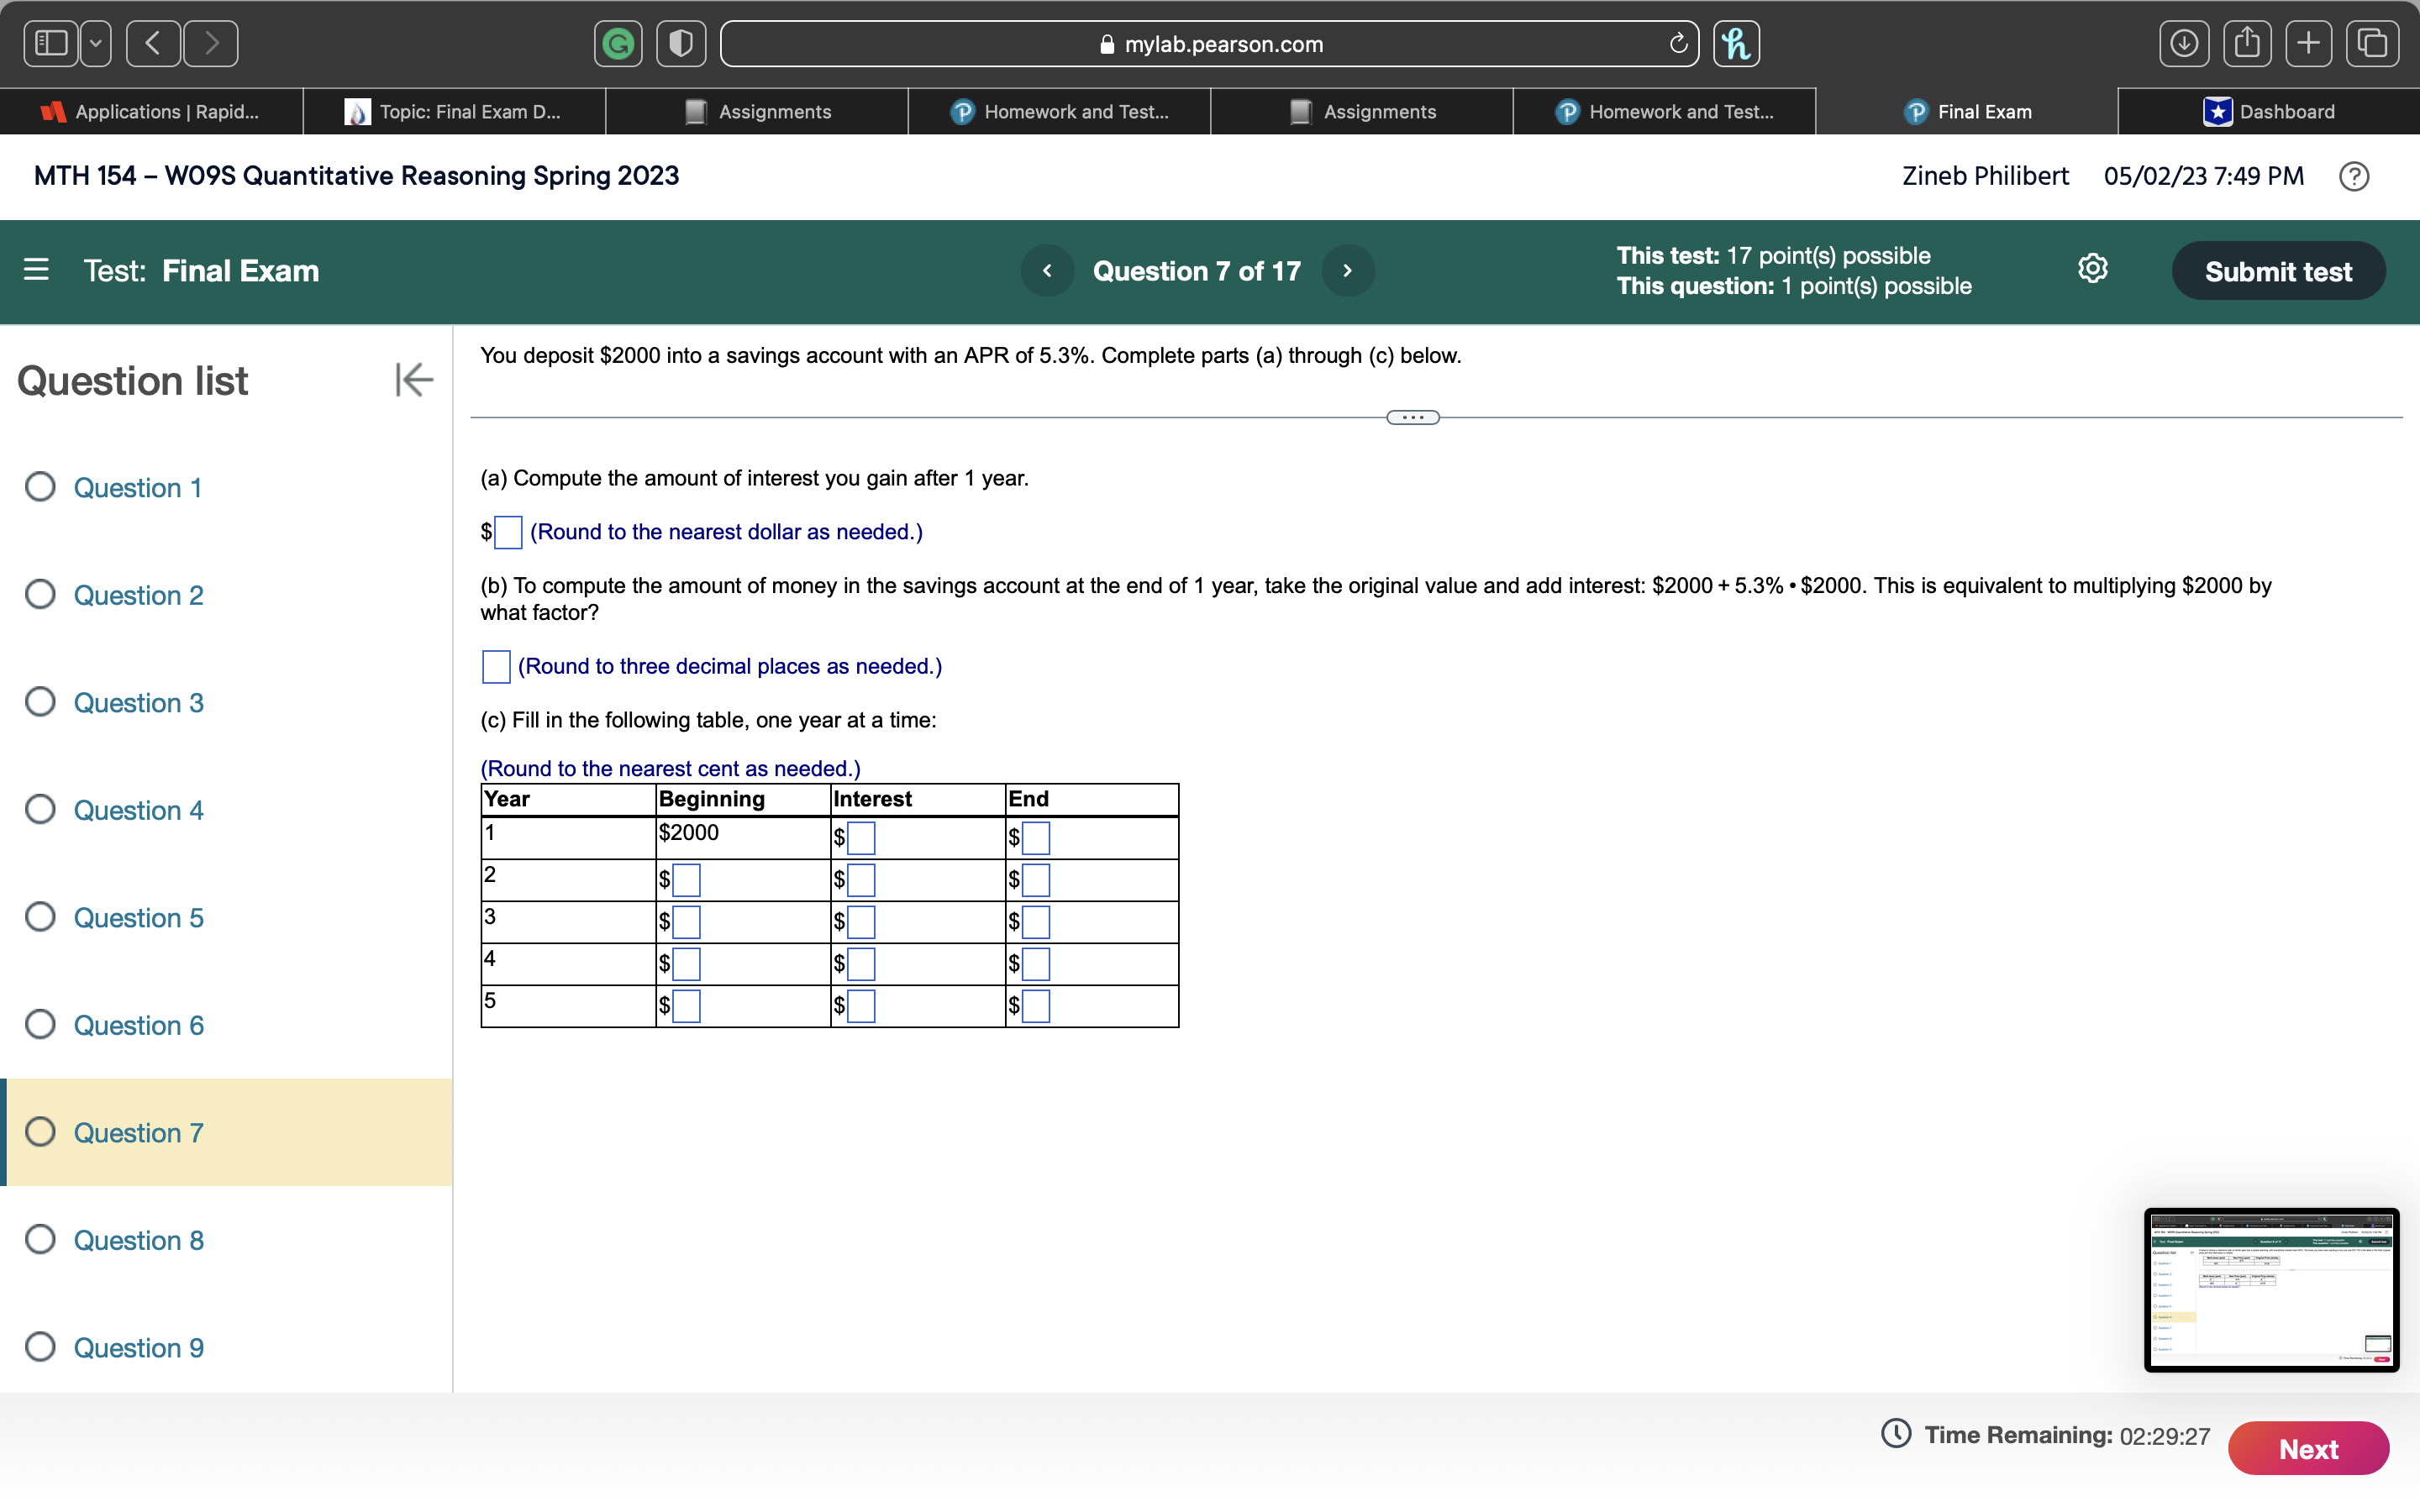Image resolution: width=2420 pixels, height=1512 pixels.
Task: Open the test settings gear icon
Action: pos(2092,269)
